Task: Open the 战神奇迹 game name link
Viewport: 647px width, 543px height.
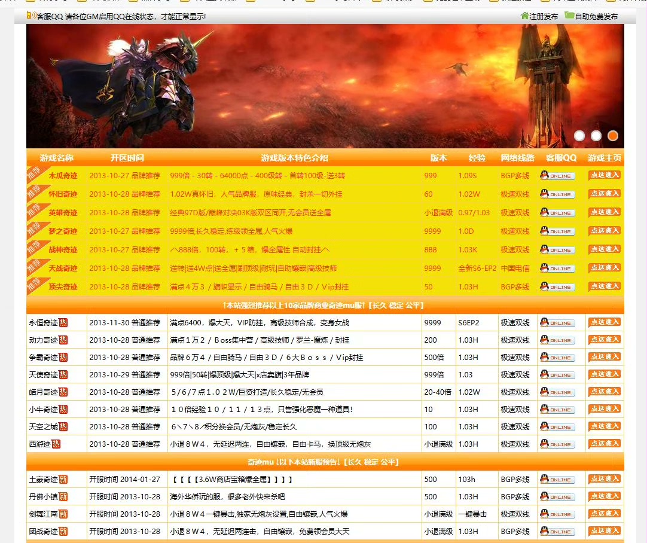Action: click(63, 250)
